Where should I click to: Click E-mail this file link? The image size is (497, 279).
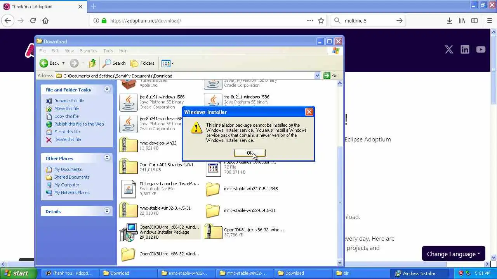click(67, 132)
